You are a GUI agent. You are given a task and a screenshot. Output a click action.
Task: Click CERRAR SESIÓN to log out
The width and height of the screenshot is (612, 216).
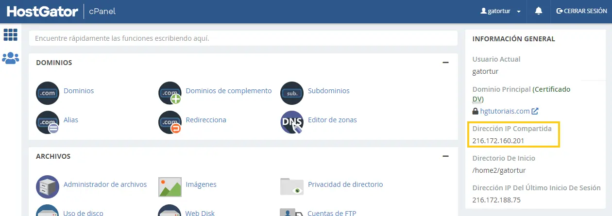click(x=581, y=11)
